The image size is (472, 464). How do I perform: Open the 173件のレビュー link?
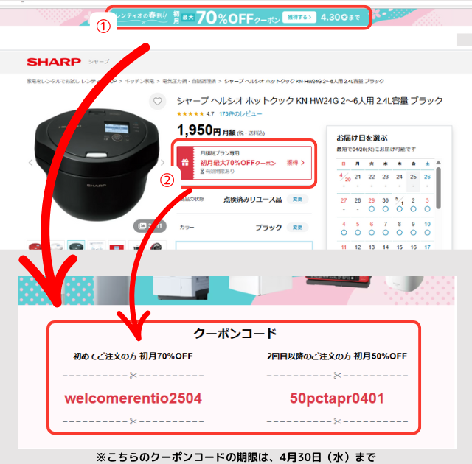(x=240, y=114)
